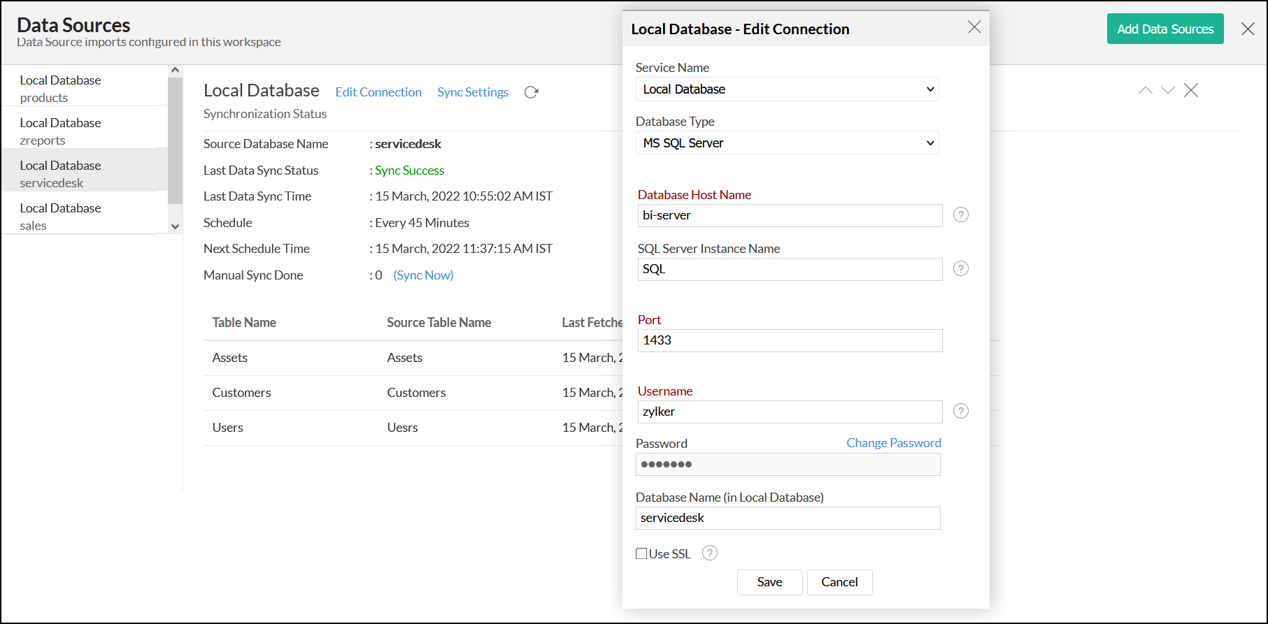
Task: Click the Change Password link
Action: (893, 443)
